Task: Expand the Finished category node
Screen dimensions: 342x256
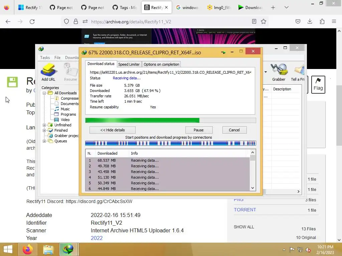Action: [x=44, y=131]
